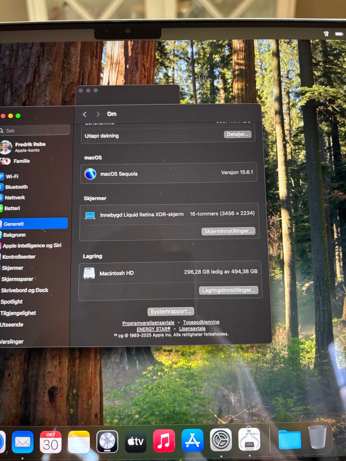Open the Music app in the Dock

click(164, 441)
